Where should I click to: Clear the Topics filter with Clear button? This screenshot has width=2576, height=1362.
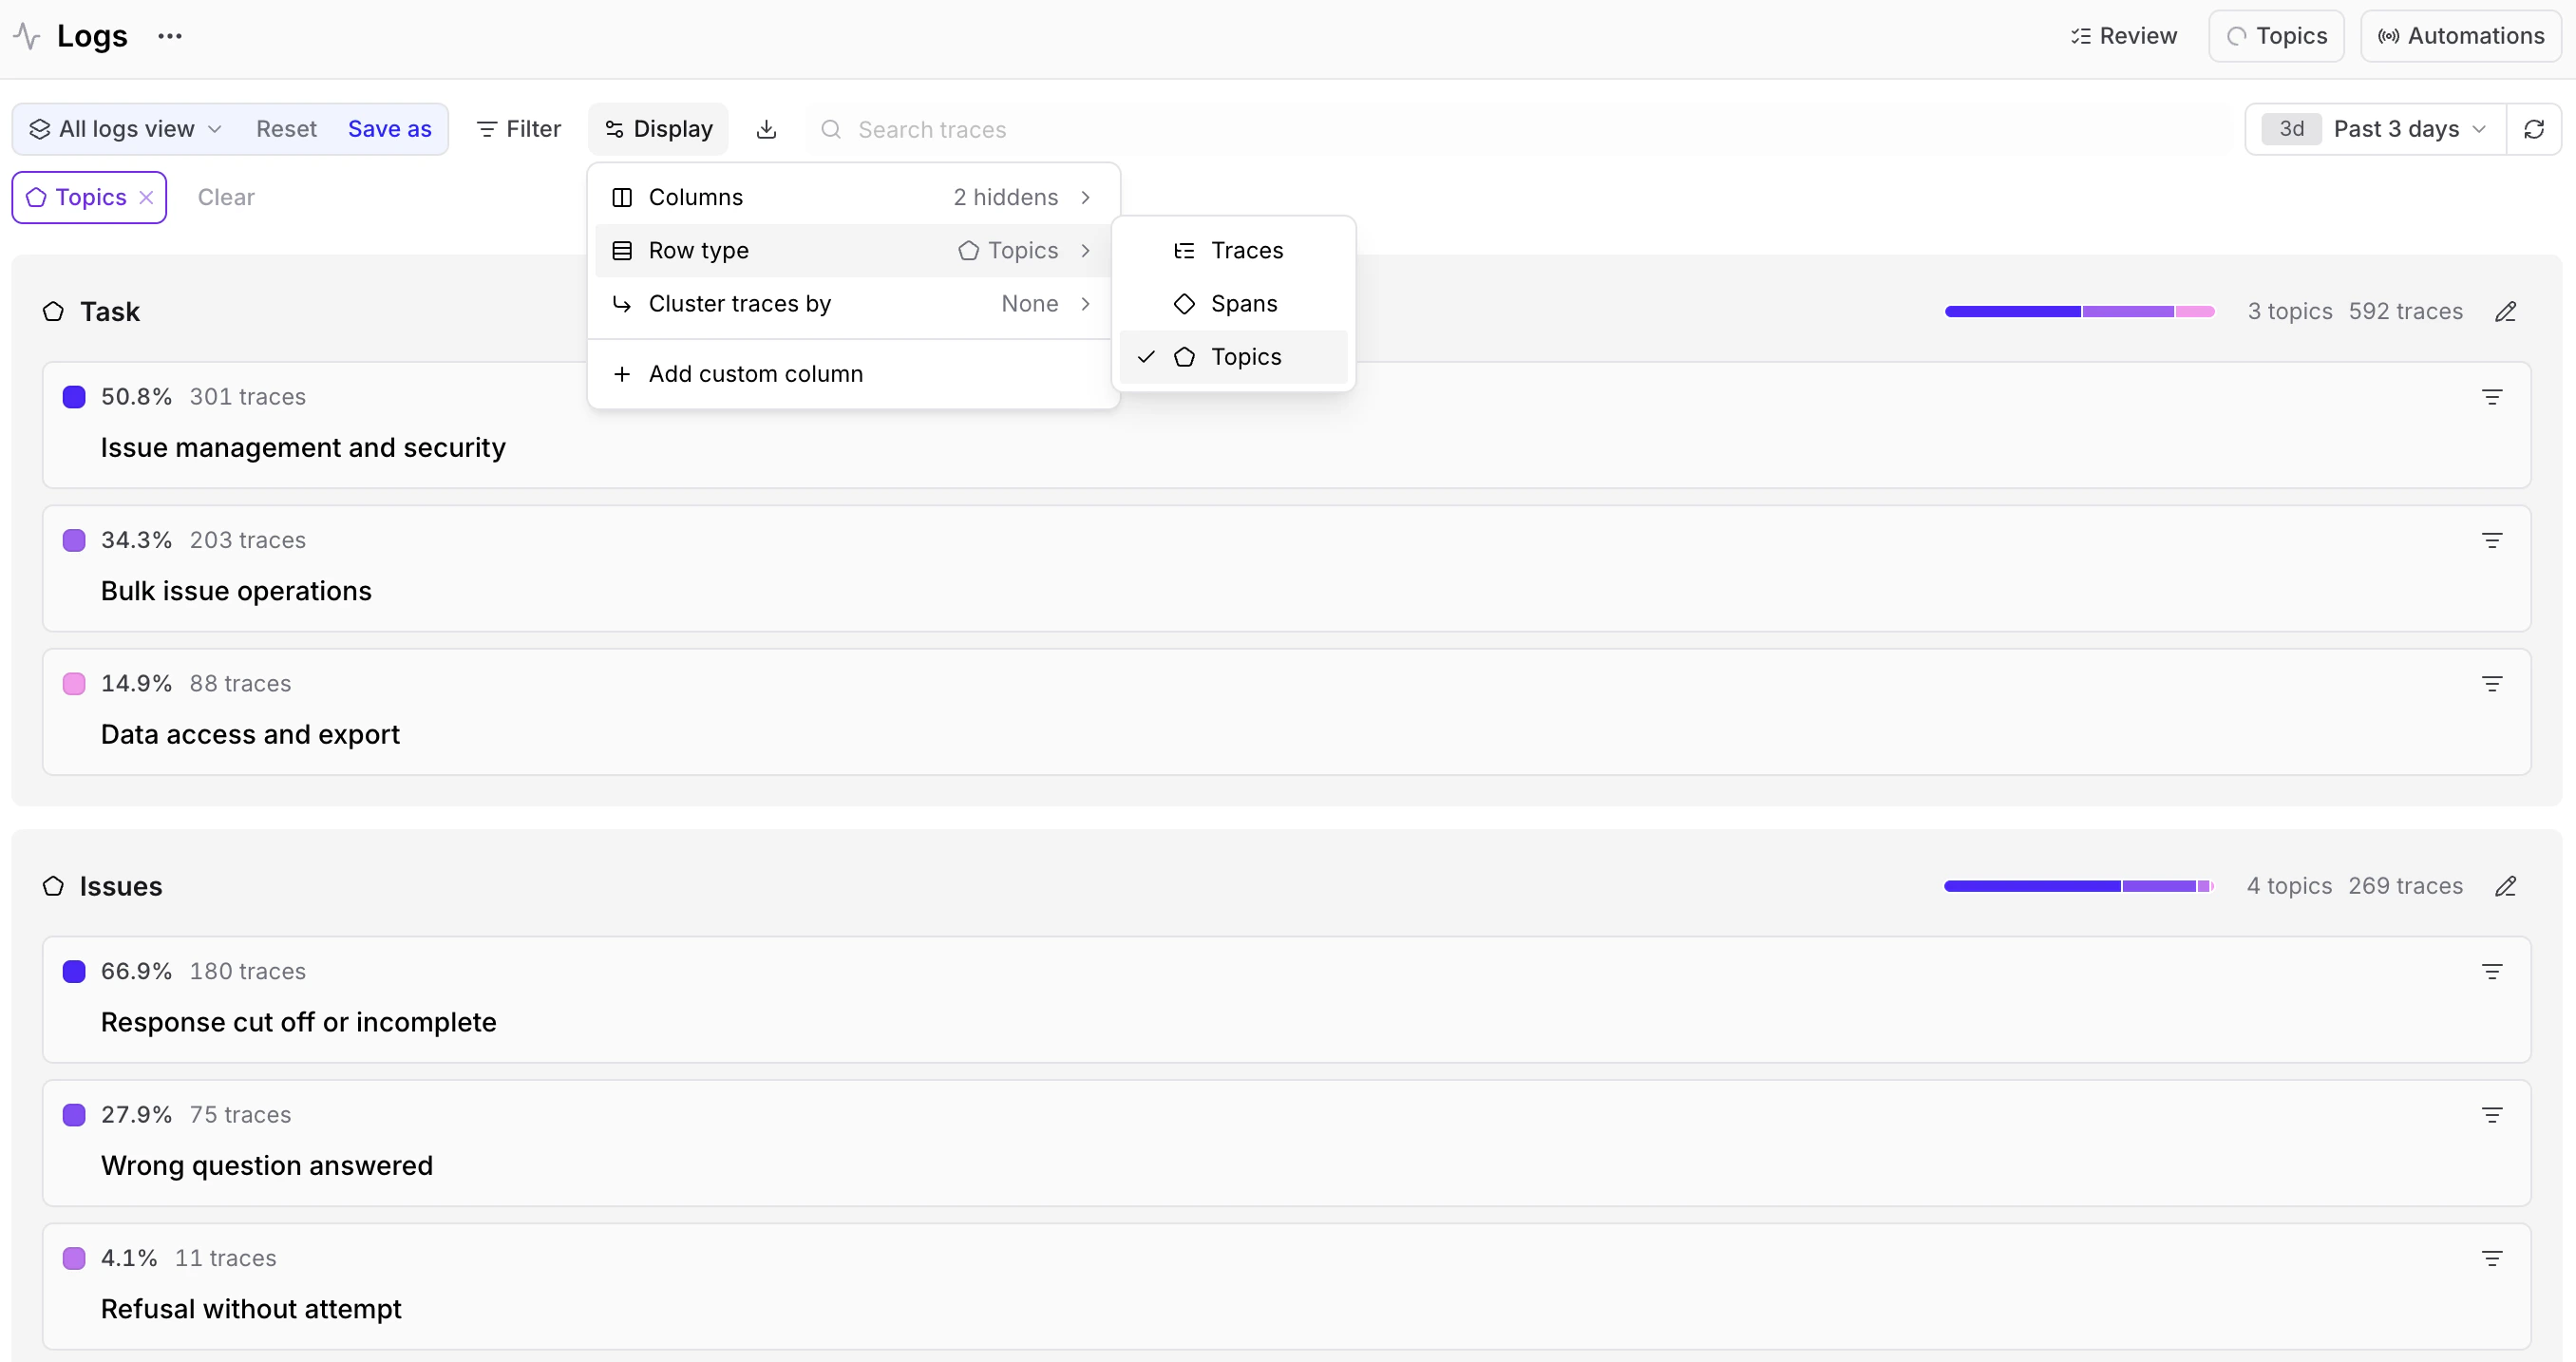226,197
